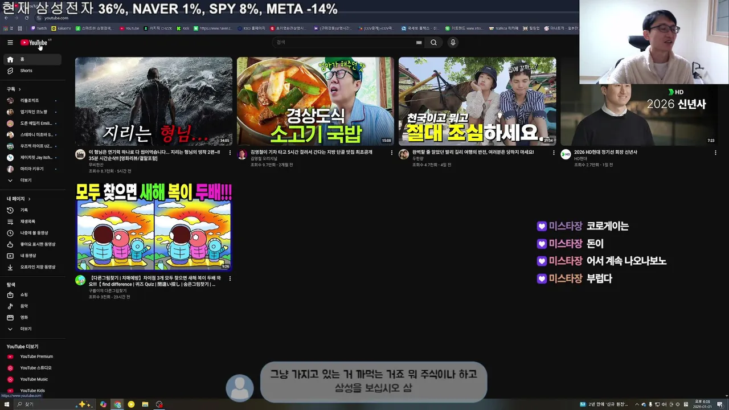The height and width of the screenshot is (410, 729).
Task: Start voice search with microphone icon
Action: (x=453, y=42)
